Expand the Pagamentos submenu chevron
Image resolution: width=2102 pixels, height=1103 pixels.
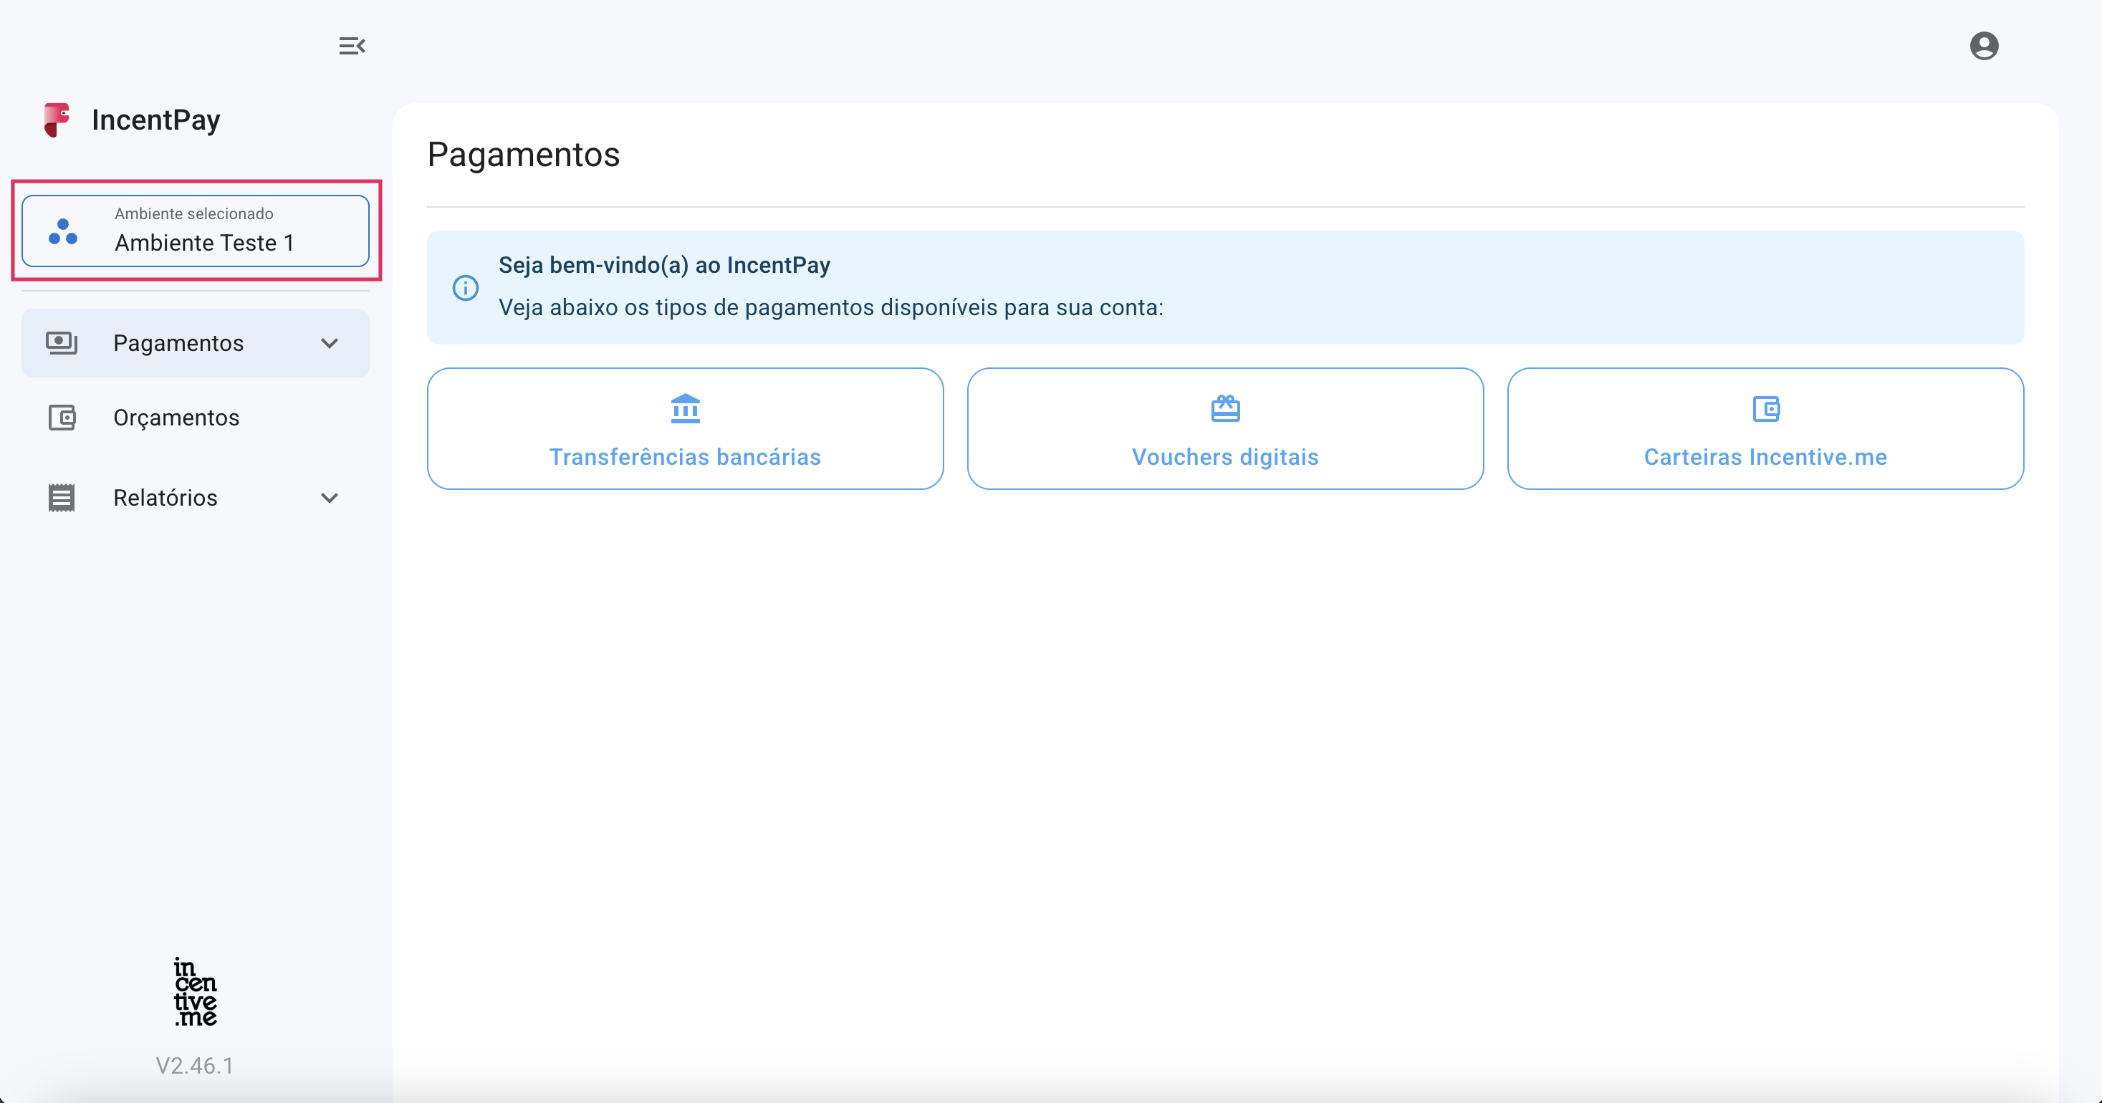point(330,344)
